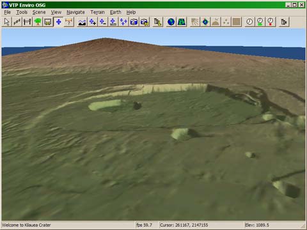Open the View menu
The width and height of the screenshot is (307, 230).
click(x=56, y=12)
